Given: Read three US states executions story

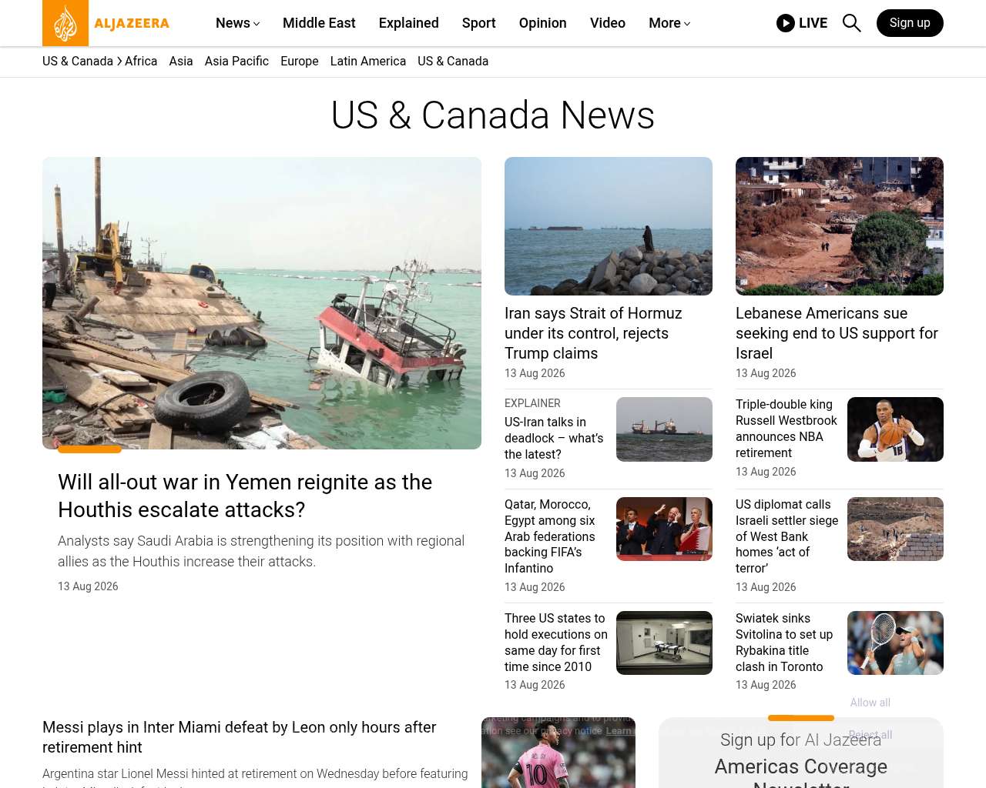Looking at the screenshot, I should [x=556, y=643].
